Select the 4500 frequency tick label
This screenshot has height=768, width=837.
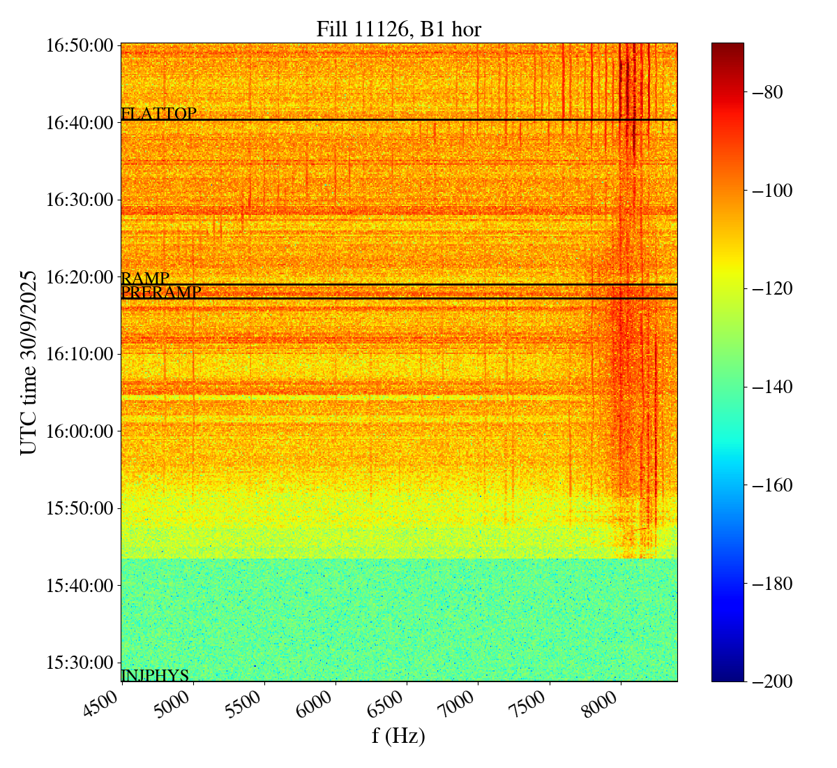point(105,705)
